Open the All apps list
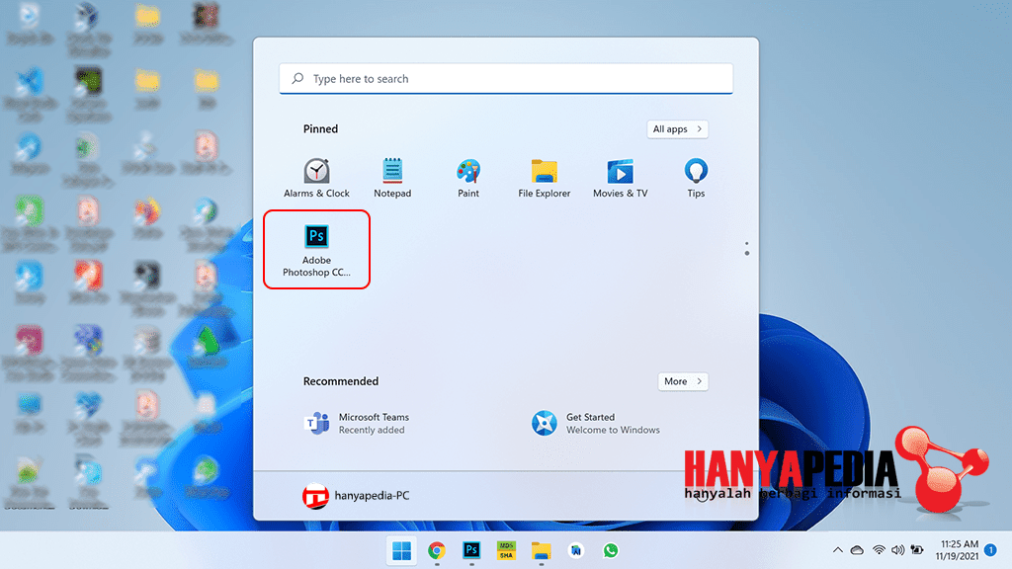The image size is (1012, 569). (x=677, y=129)
